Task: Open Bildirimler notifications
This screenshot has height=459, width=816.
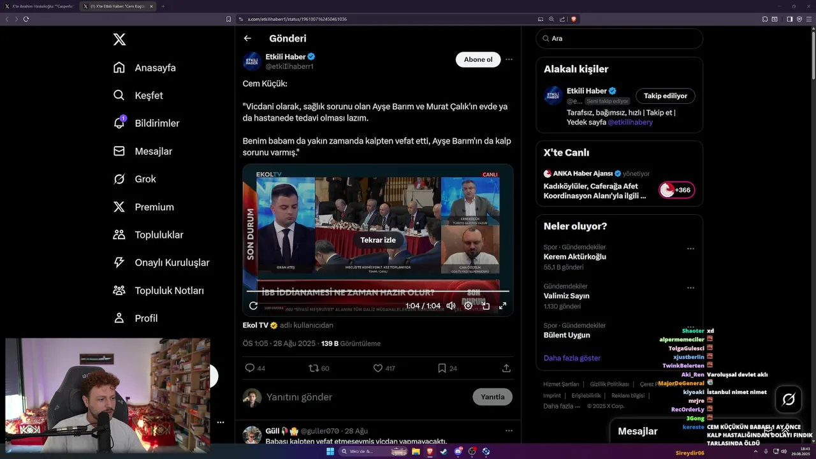Action: point(146,123)
